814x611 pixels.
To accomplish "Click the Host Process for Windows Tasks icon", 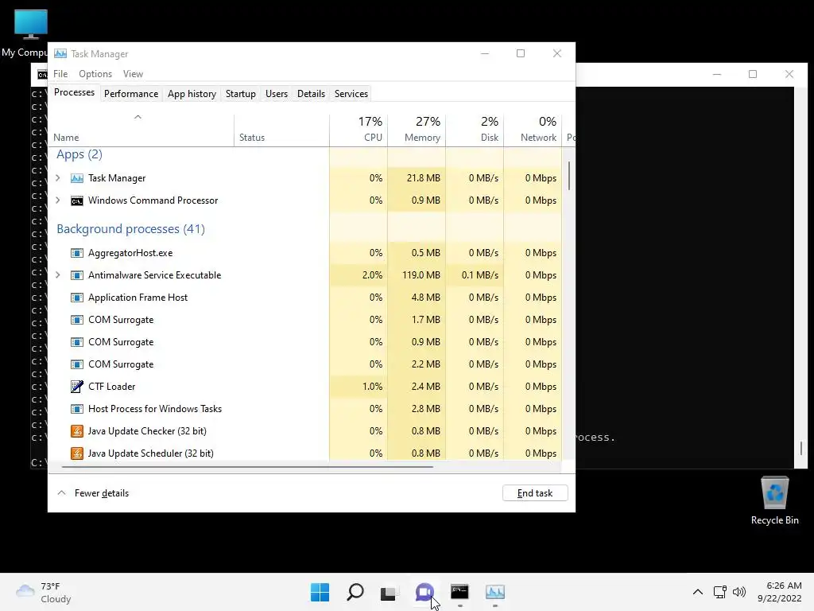I will tap(77, 409).
